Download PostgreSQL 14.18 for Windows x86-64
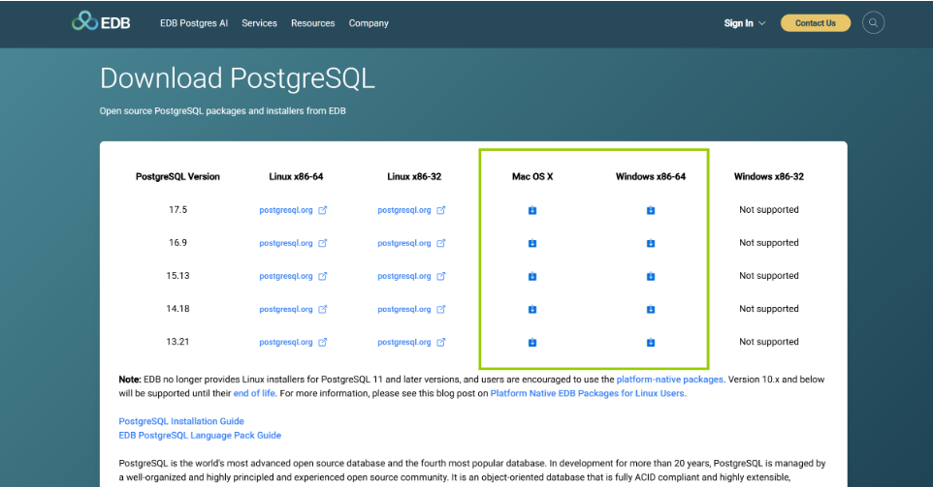 tap(651, 309)
